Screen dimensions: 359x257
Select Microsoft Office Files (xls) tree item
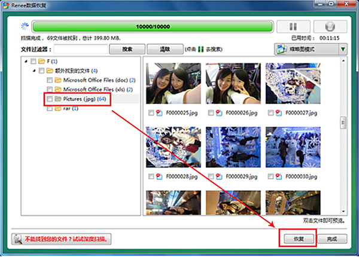[x=98, y=89]
